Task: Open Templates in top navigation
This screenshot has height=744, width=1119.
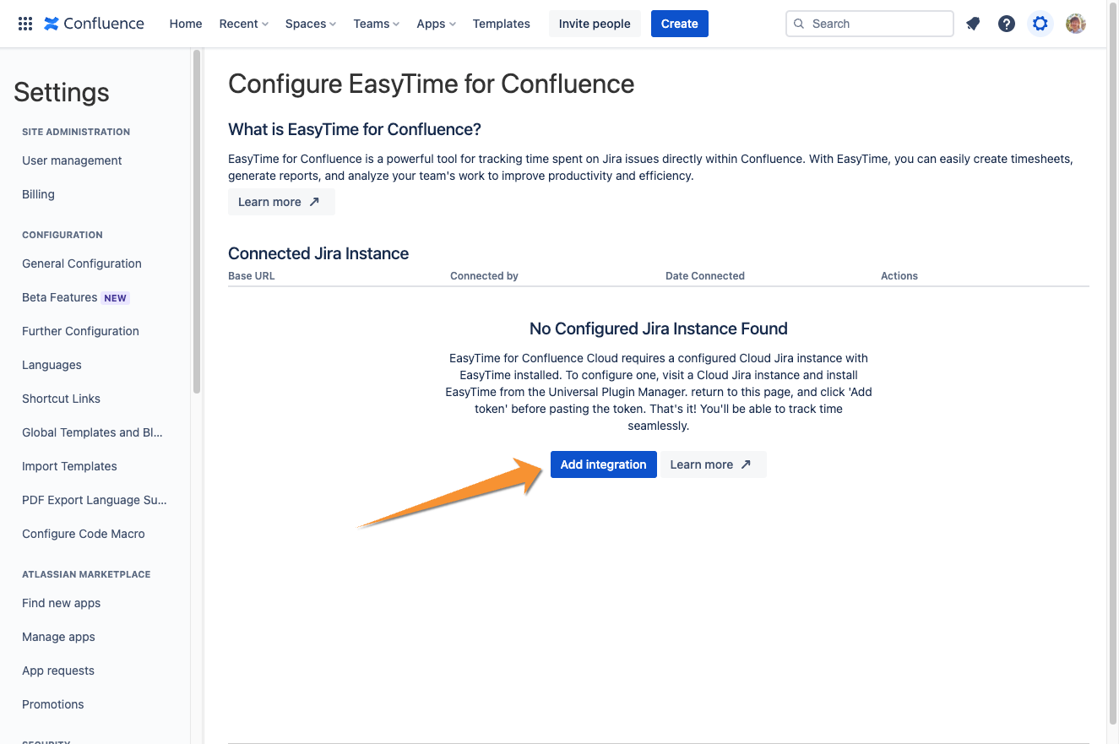Action: coord(502,24)
